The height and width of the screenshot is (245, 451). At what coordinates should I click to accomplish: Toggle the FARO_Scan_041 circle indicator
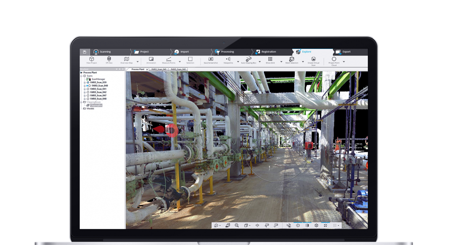click(x=88, y=89)
